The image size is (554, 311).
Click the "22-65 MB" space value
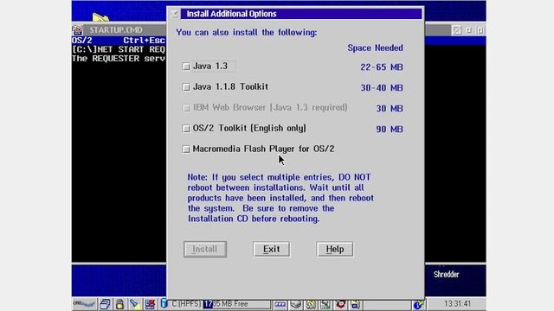click(x=382, y=67)
